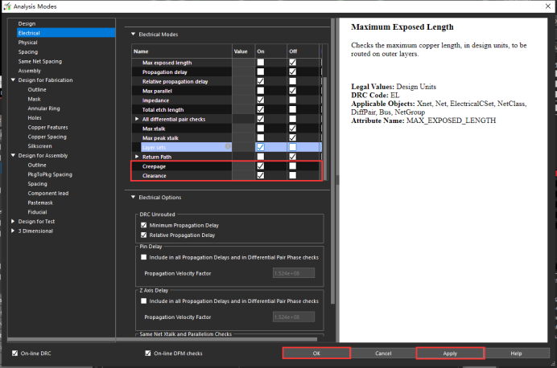Viewport: 557px width, 368px height.
Task: Select Fiducial tree item
Action: (x=37, y=212)
